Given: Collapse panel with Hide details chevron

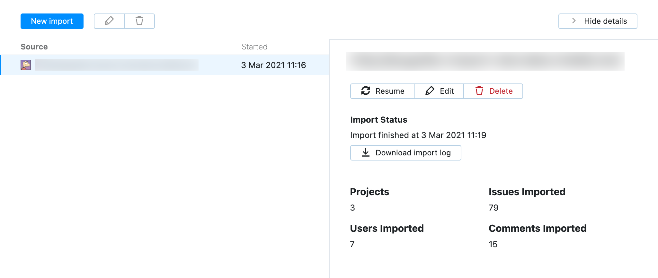Looking at the screenshot, I should (574, 21).
